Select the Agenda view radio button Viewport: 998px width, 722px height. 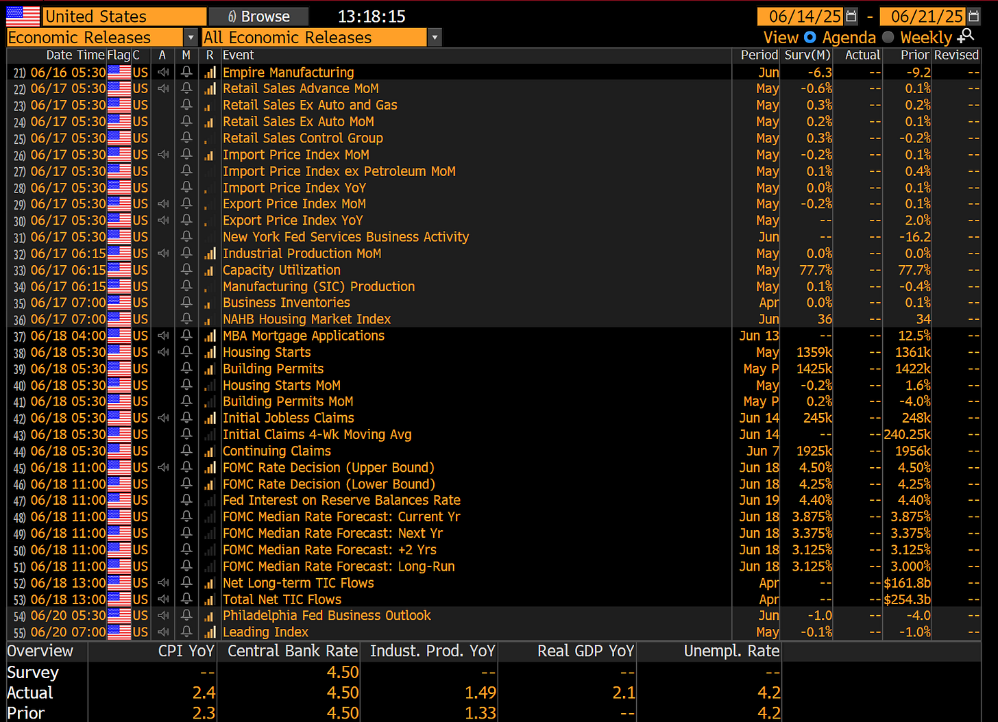tap(810, 38)
